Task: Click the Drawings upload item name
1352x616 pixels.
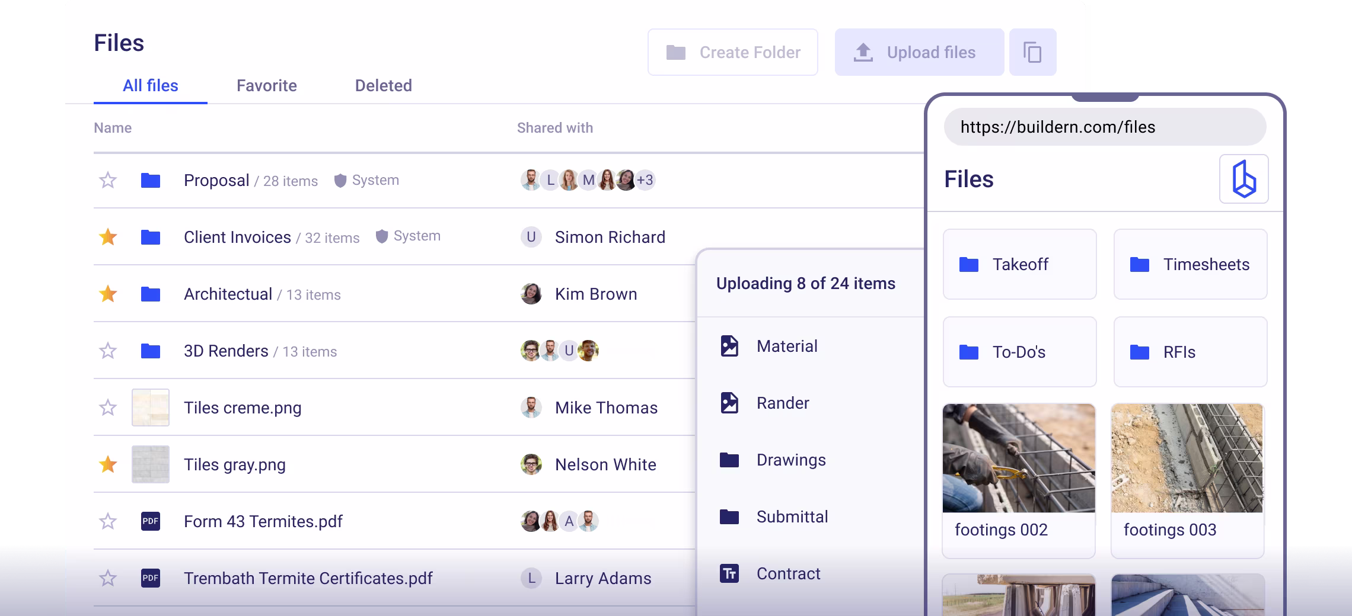Action: (x=791, y=460)
